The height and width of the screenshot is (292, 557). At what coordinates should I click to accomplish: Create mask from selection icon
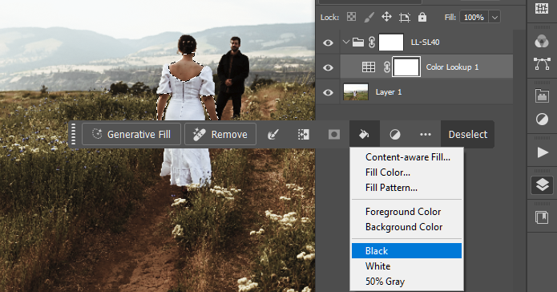click(x=334, y=135)
